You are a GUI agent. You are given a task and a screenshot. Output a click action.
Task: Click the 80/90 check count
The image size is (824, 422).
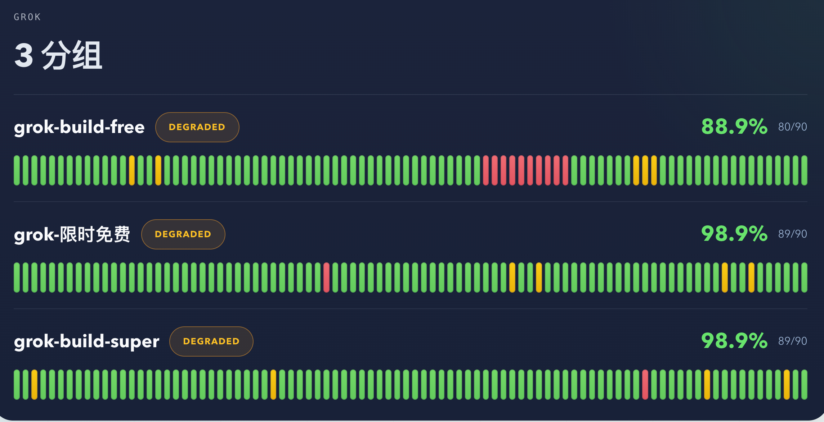point(793,127)
